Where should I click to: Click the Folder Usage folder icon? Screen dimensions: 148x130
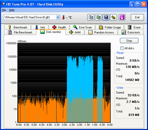101,27
